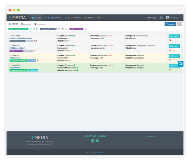Screen dimensions: 190x163
Task: Open the email envelope icon in footer
Action: click(x=97, y=141)
